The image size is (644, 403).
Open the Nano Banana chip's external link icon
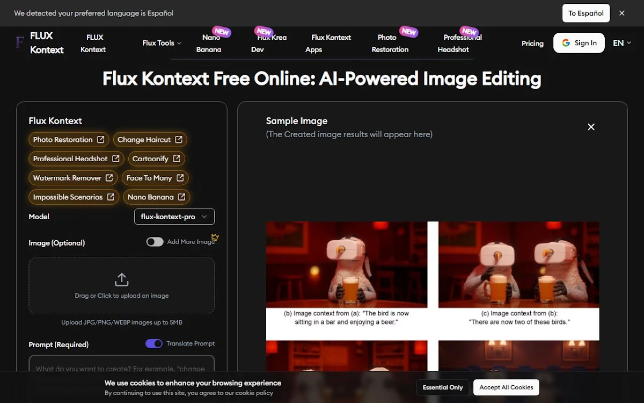coord(182,197)
